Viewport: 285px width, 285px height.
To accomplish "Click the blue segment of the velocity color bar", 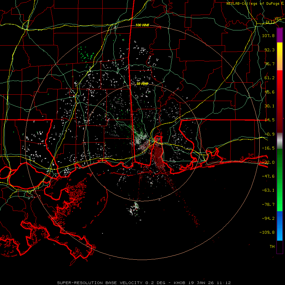I will point(280,226).
